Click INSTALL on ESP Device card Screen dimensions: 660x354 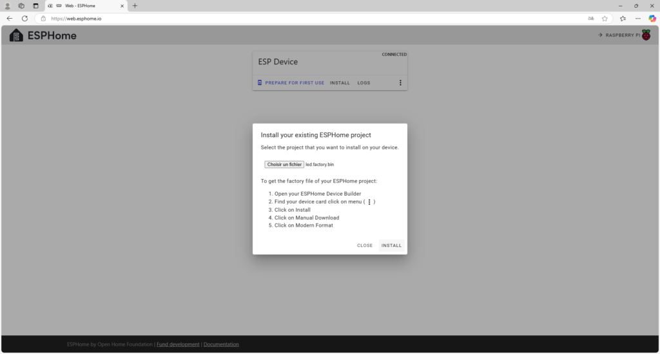pyautogui.click(x=340, y=83)
